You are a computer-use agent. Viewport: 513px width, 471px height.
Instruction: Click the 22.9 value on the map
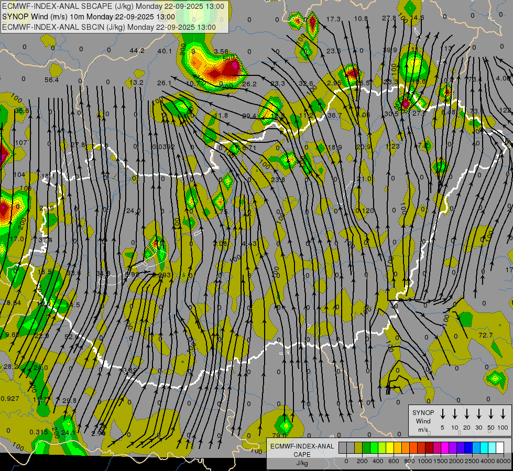(x=42, y=335)
